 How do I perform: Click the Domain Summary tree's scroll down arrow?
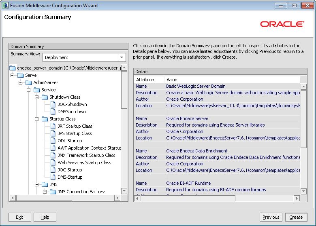point(124,191)
